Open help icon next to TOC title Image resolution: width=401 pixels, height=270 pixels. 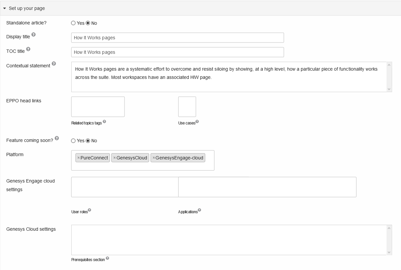pos(28,49)
